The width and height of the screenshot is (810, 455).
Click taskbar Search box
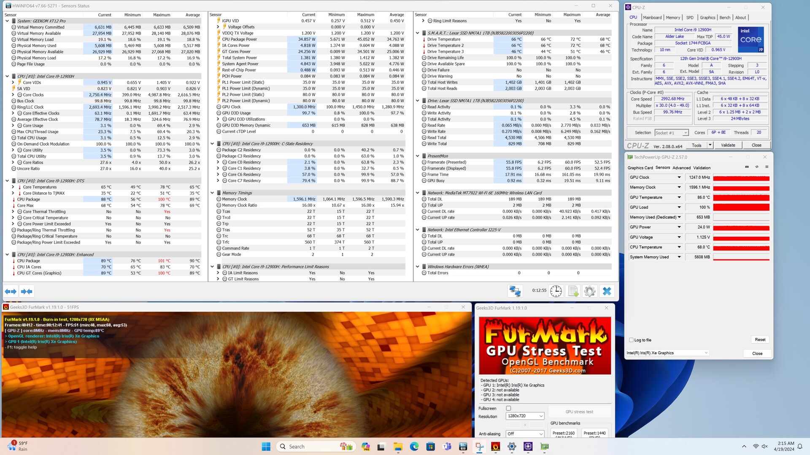coord(316,447)
